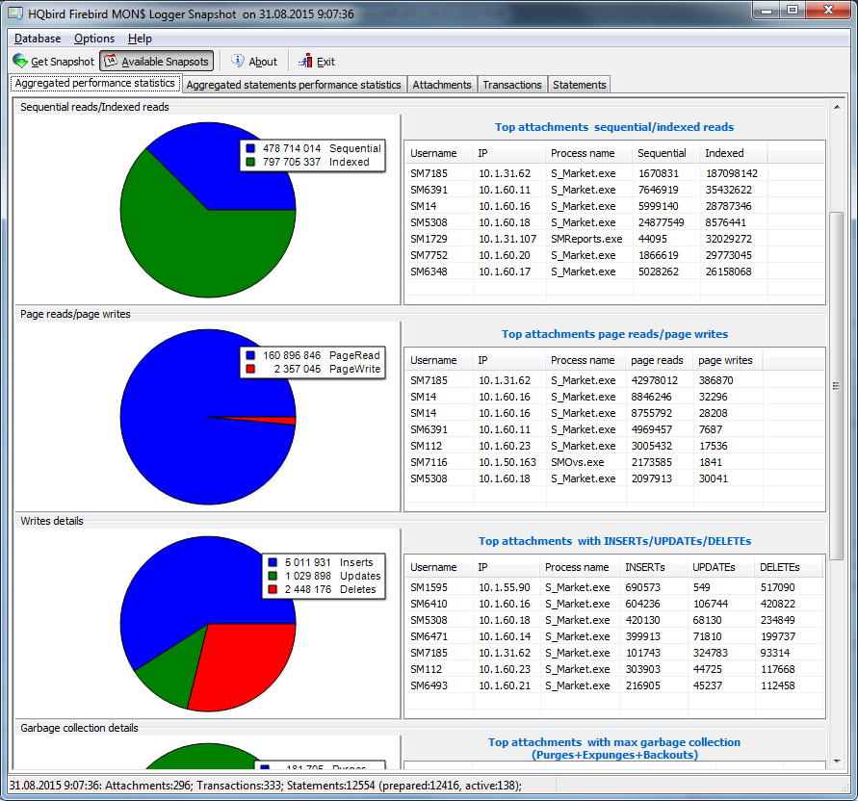Switch to Aggregated statements performance statistics tab
This screenshot has width=858, height=801.
point(294,85)
